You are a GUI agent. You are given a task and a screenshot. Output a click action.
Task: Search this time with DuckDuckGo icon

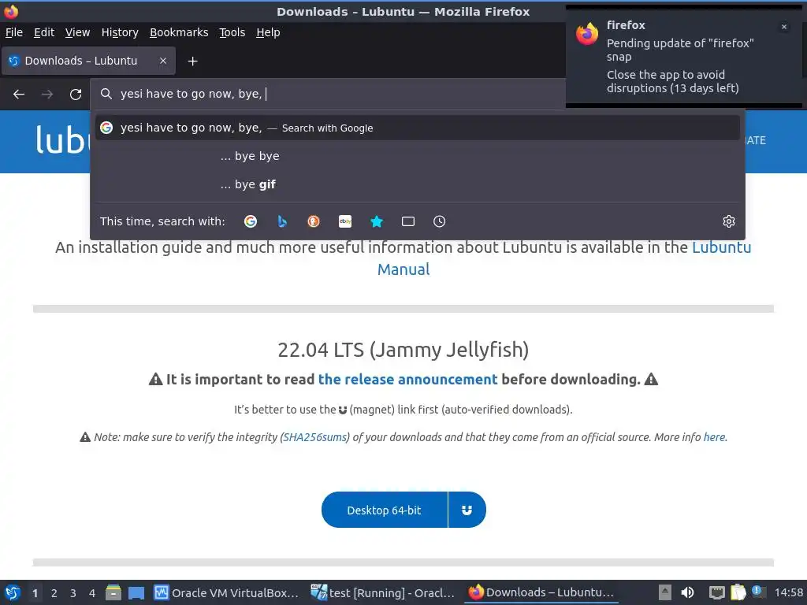pos(314,221)
